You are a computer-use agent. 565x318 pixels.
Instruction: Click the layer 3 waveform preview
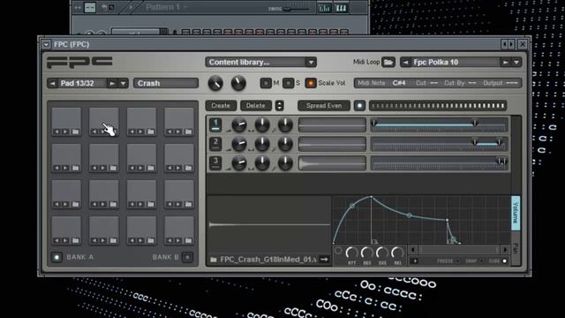pos(332,163)
